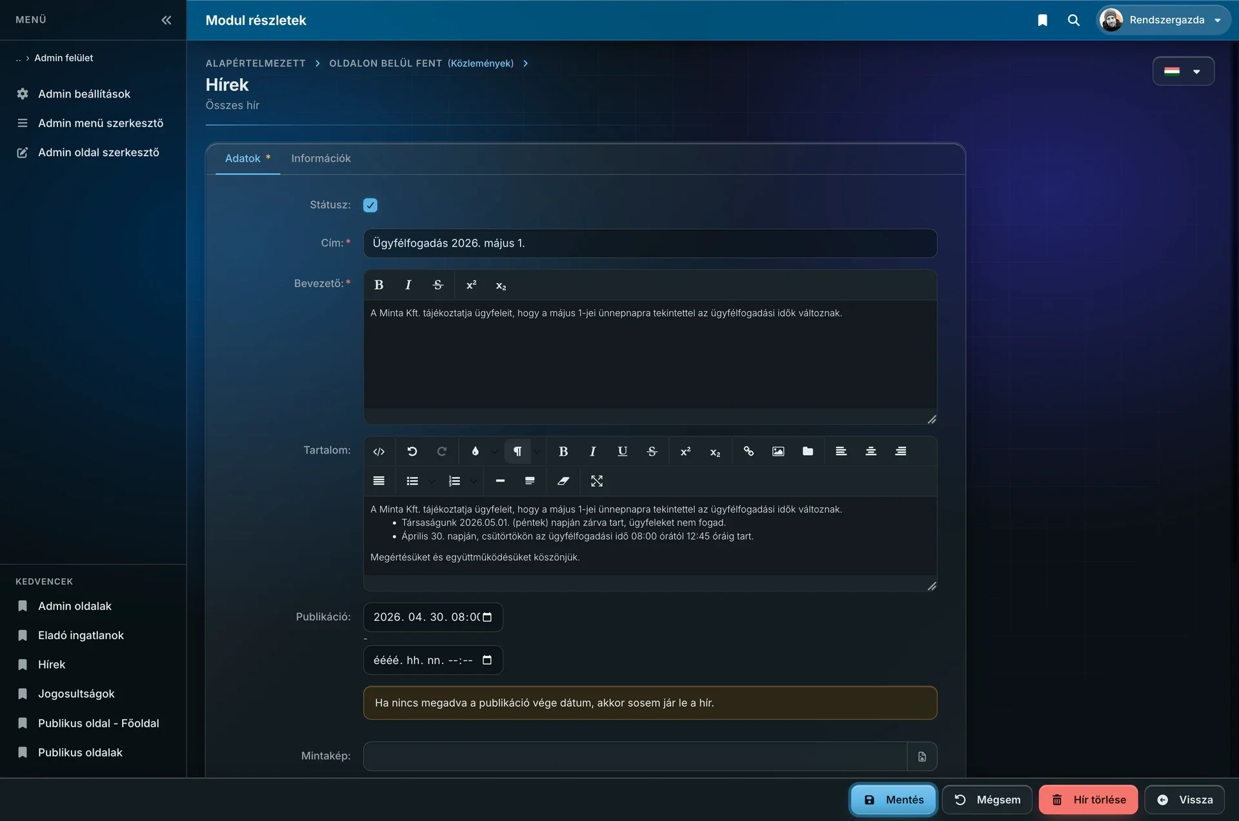
Task: Apply subscript in Tartalom editor
Action: tap(715, 452)
